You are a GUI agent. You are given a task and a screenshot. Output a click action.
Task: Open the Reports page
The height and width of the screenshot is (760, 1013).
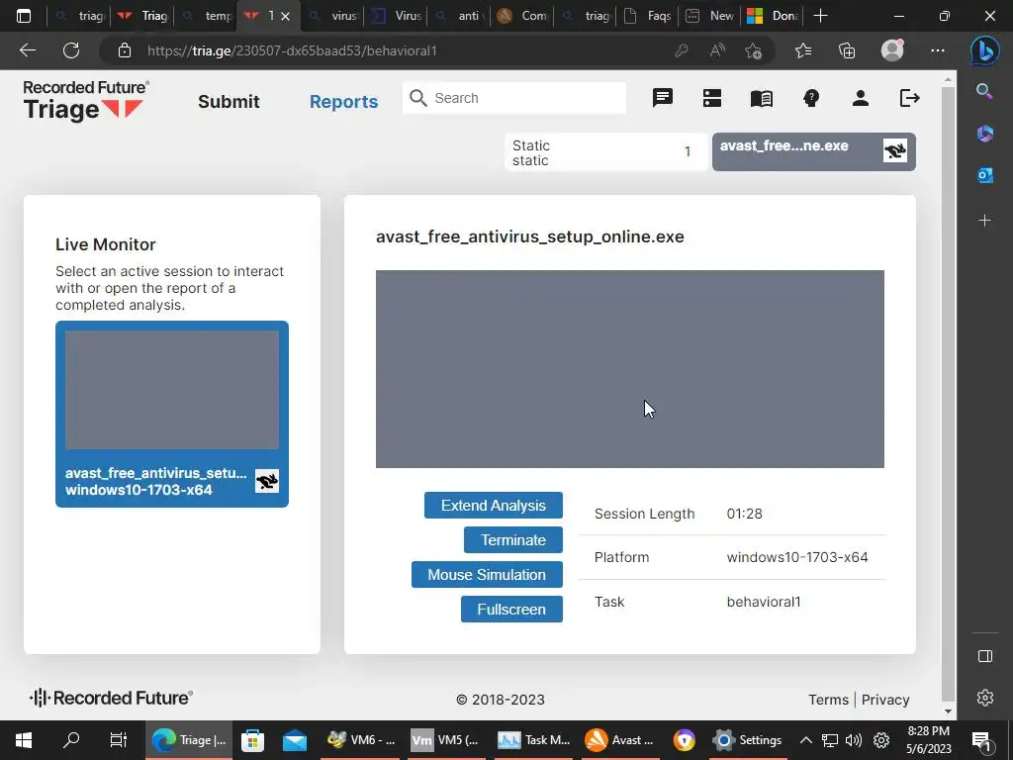tap(343, 102)
